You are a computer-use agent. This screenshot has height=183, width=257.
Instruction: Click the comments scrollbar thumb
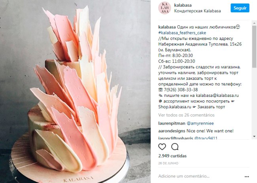point(254,46)
